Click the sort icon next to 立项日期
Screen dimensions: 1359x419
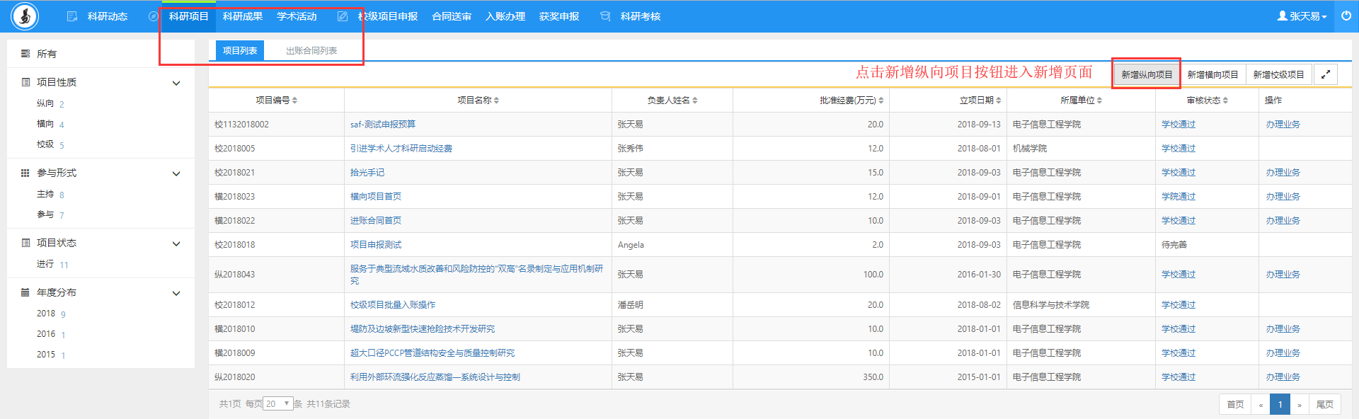tap(998, 101)
